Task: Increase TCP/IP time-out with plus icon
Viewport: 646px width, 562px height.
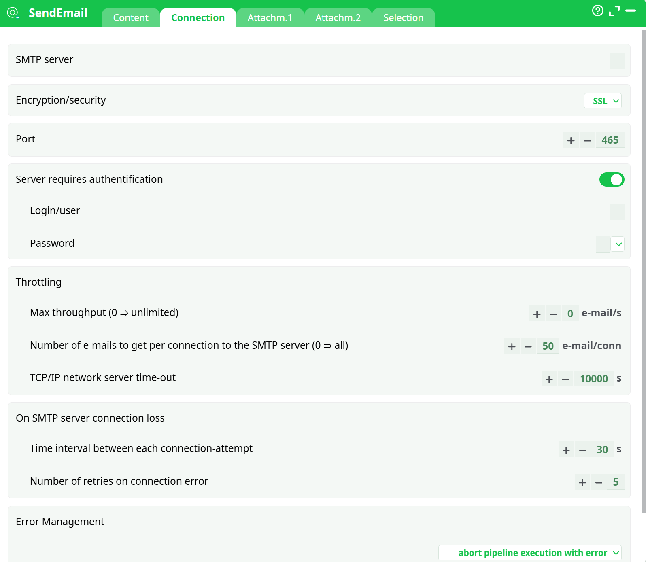Action: point(549,379)
